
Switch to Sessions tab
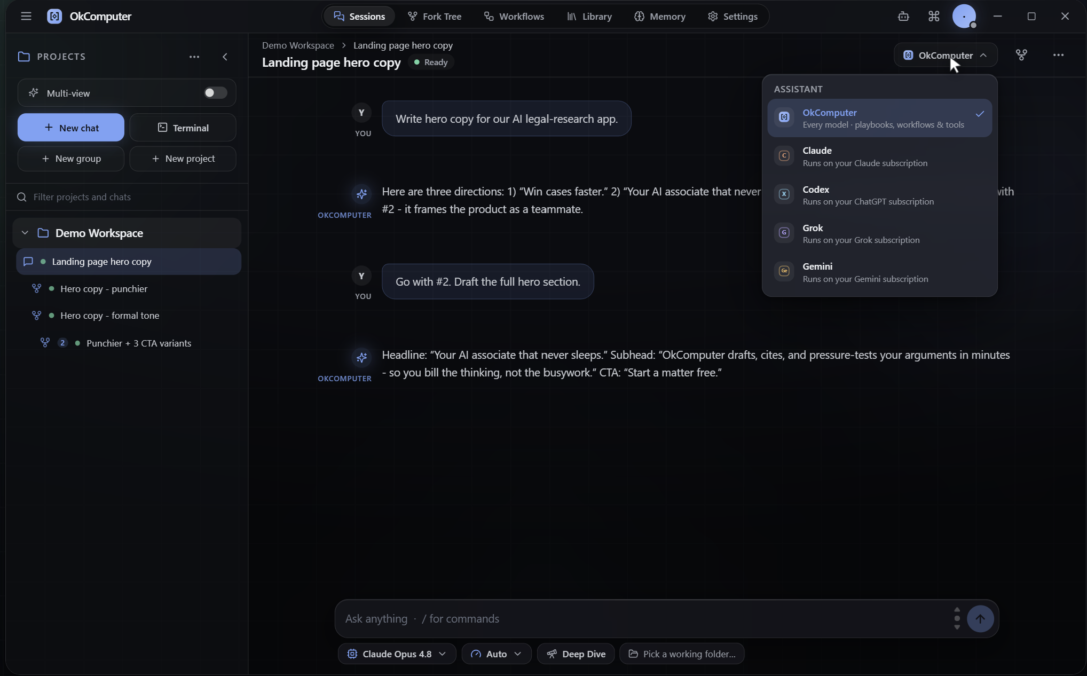coord(359,16)
